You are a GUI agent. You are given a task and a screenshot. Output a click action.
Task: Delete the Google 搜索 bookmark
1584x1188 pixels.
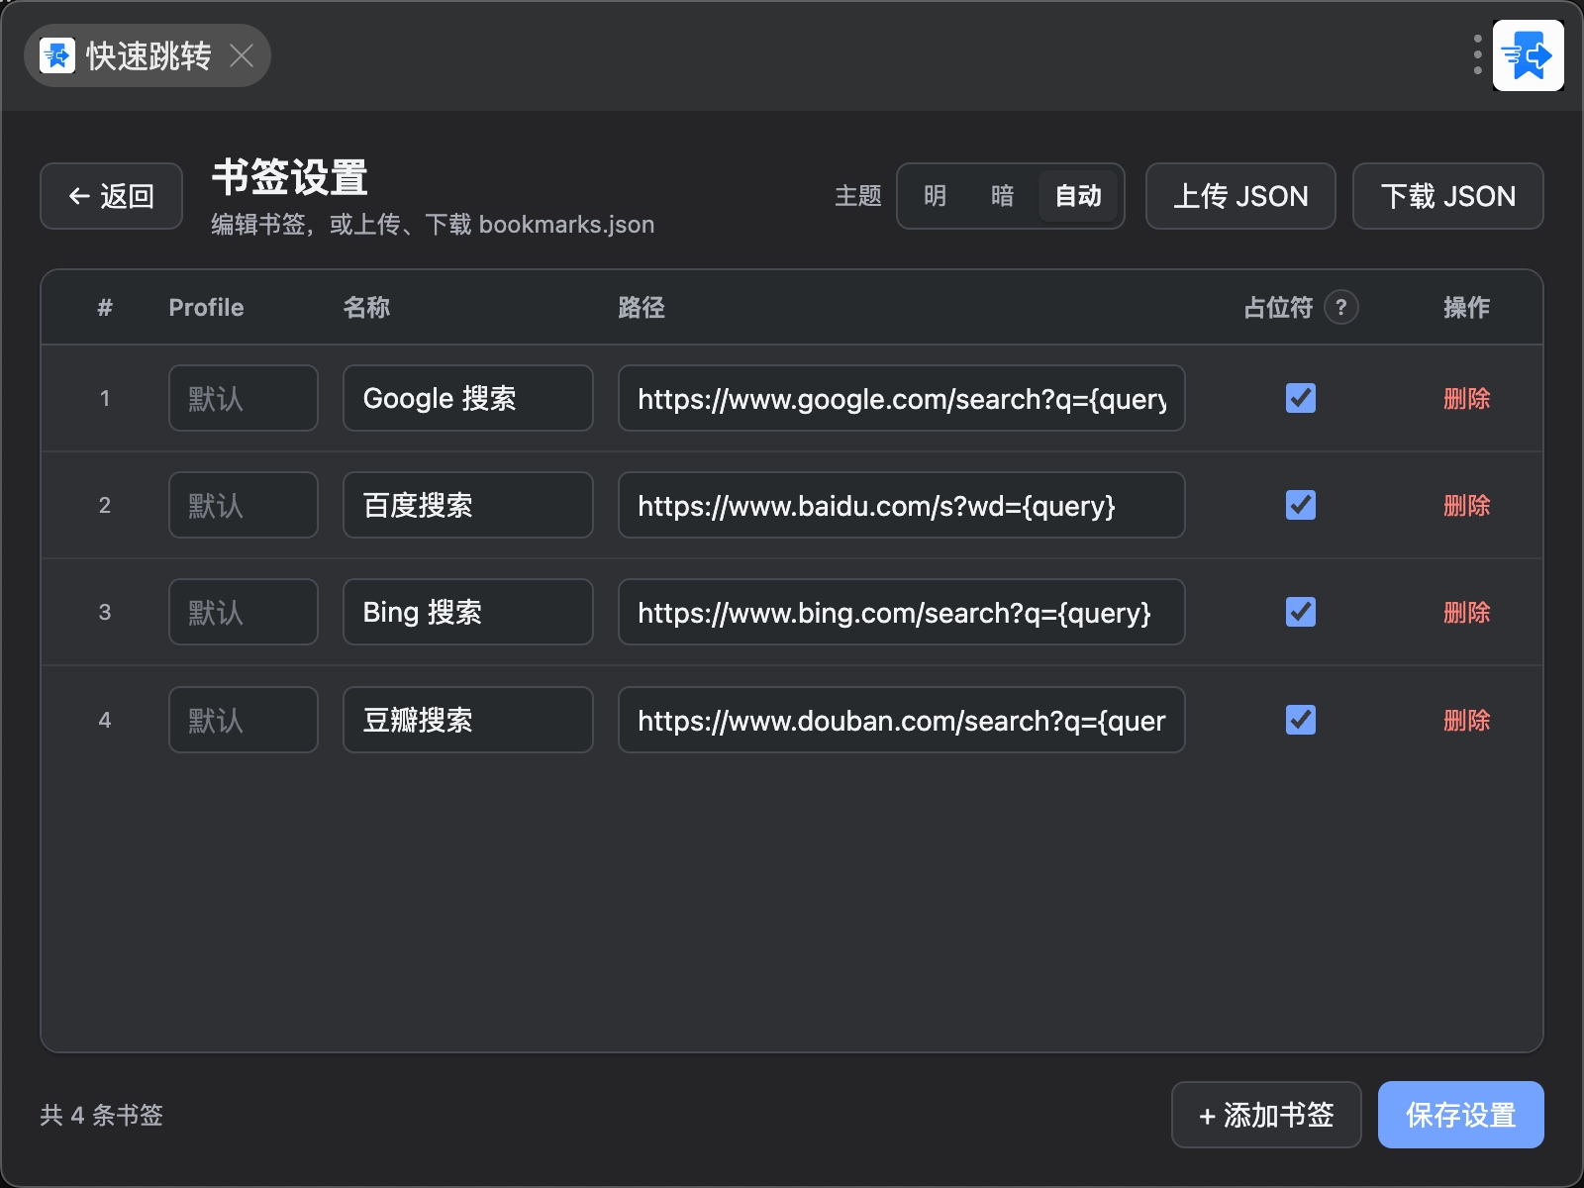pos(1466,398)
